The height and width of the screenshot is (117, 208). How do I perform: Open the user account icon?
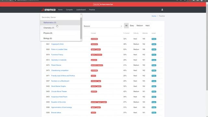(162, 9)
